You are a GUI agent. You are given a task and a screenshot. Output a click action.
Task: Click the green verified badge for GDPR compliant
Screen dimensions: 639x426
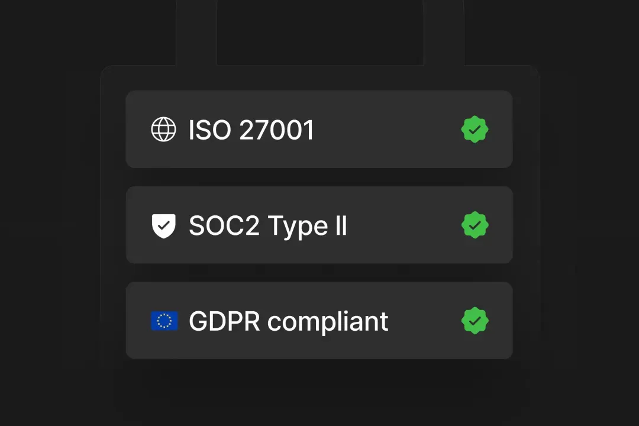pyautogui.click(x=475, y=321)
